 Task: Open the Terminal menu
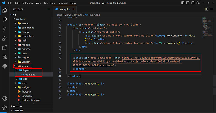pyautogui.click(x=63, y=3)
